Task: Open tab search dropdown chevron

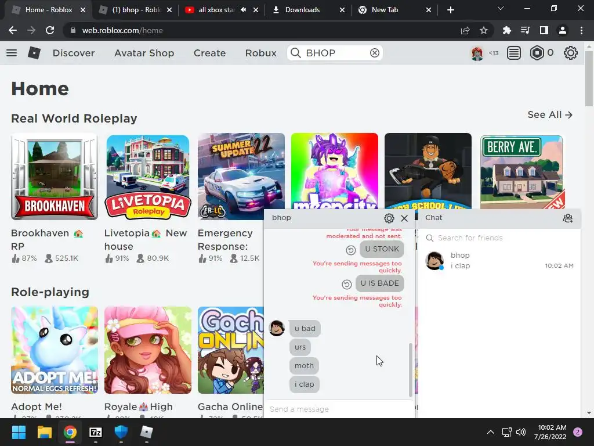Action: (x=501, y=8)
